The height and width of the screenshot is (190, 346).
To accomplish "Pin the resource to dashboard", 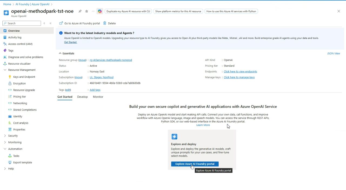I will coord(80,11).
